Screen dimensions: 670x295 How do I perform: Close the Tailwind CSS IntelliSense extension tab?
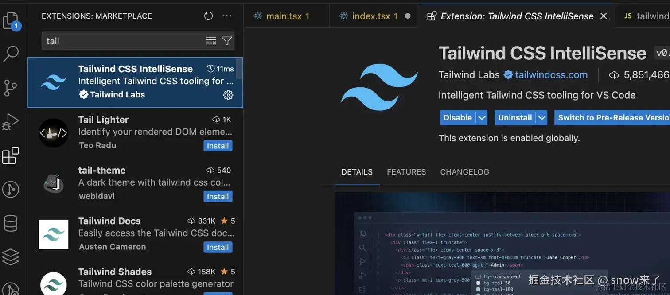coord(604,16)
